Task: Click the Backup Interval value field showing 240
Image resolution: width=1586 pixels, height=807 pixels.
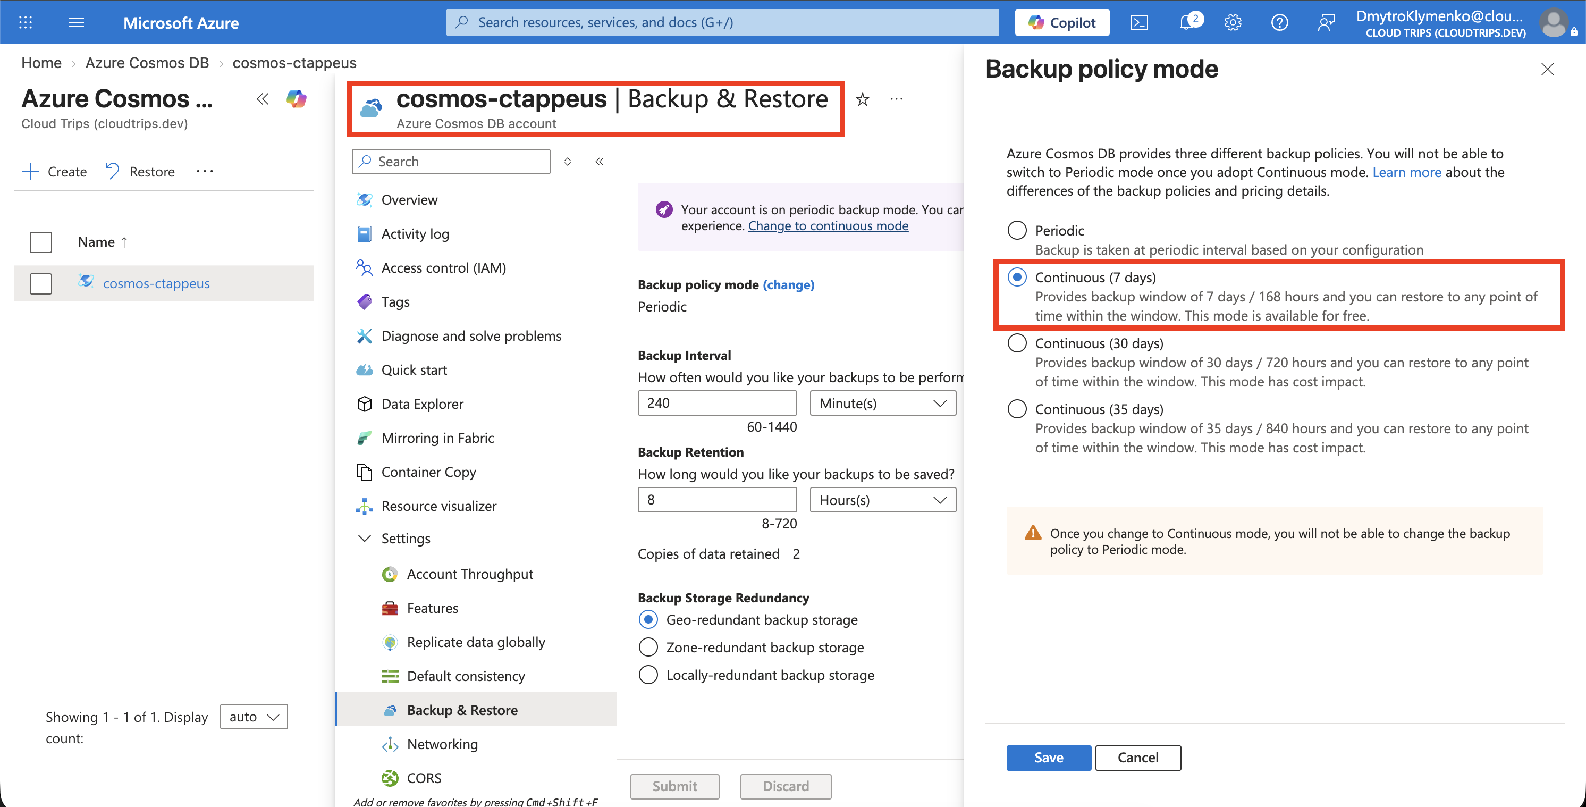Action: 718,403
